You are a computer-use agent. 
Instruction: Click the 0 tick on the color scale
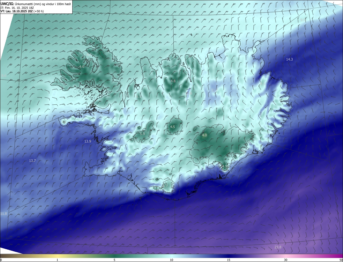[1, 260]
